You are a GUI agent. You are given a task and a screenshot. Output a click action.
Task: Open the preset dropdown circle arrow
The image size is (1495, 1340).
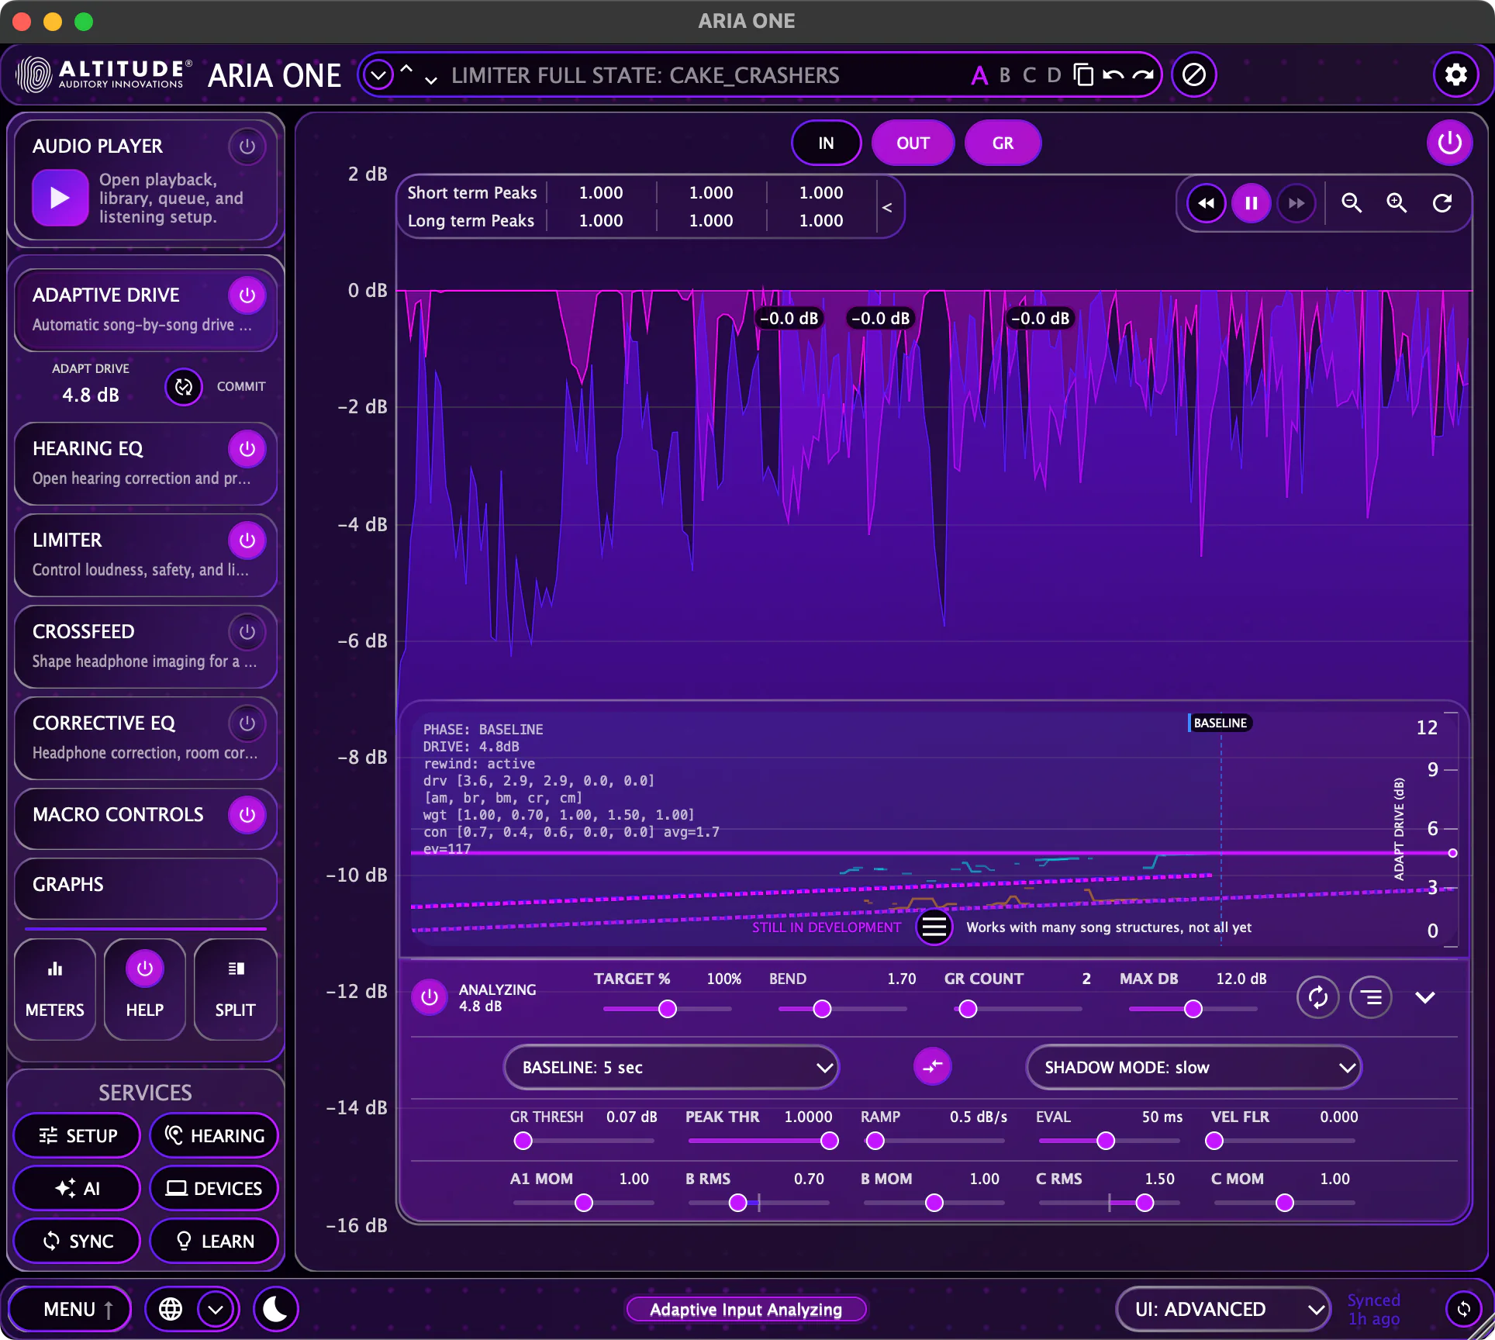point(378,75)
